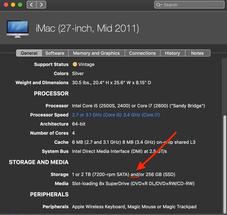Click the Processor value Intel Core i5
This screenshot has height=215, width=227.
[138, 106]
